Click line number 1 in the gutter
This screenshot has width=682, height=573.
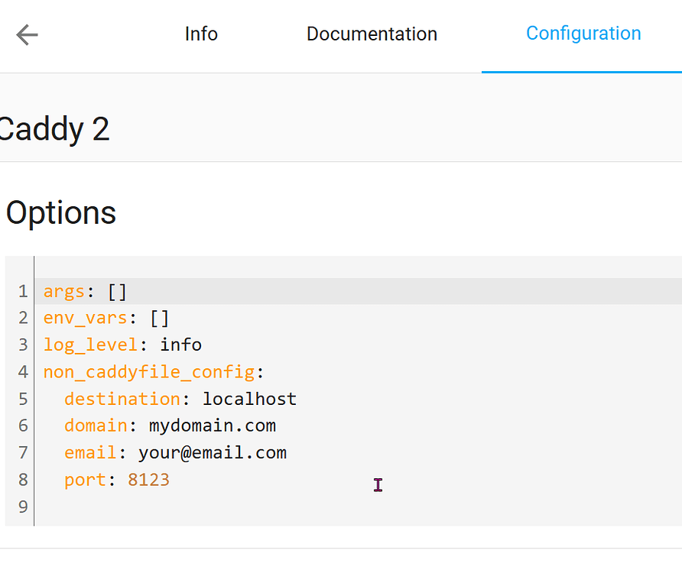tap(23, 291)
